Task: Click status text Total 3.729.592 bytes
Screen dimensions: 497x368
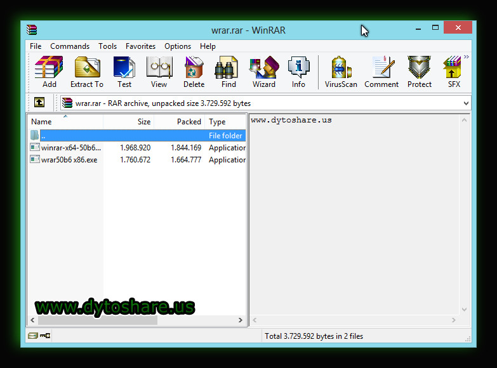Action: tap(314, 336)
